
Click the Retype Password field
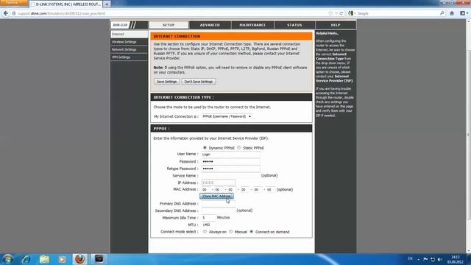pyautogui.click(x=230, y=169)
